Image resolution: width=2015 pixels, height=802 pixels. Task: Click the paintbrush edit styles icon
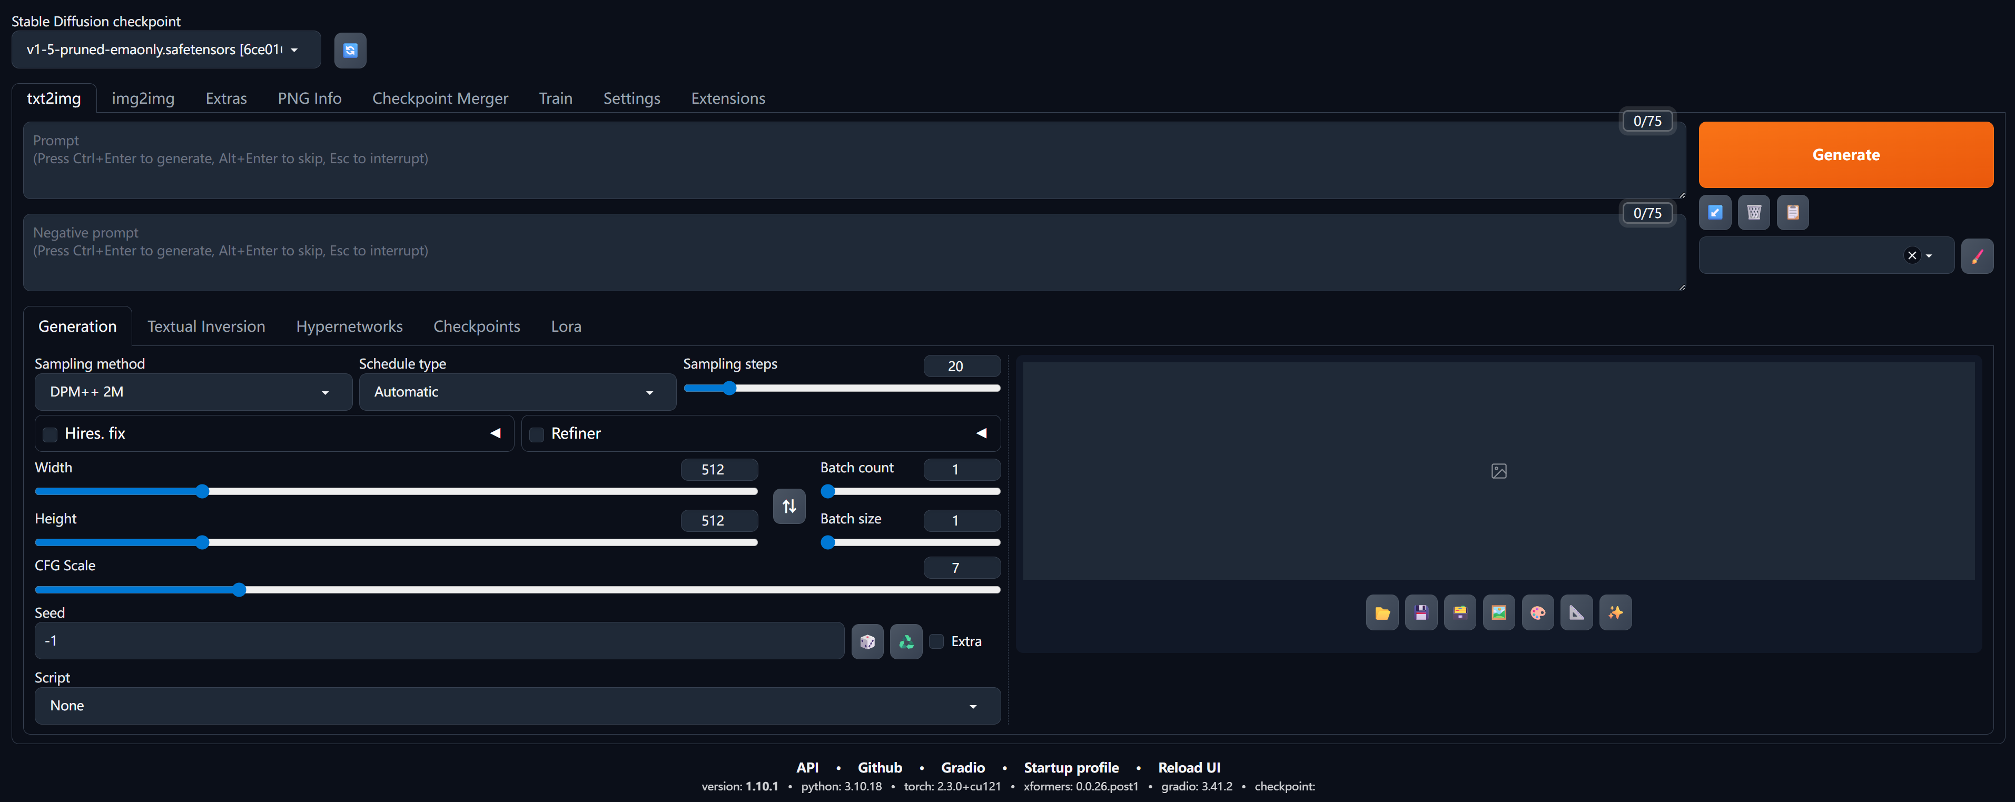tap(1977, 256)
